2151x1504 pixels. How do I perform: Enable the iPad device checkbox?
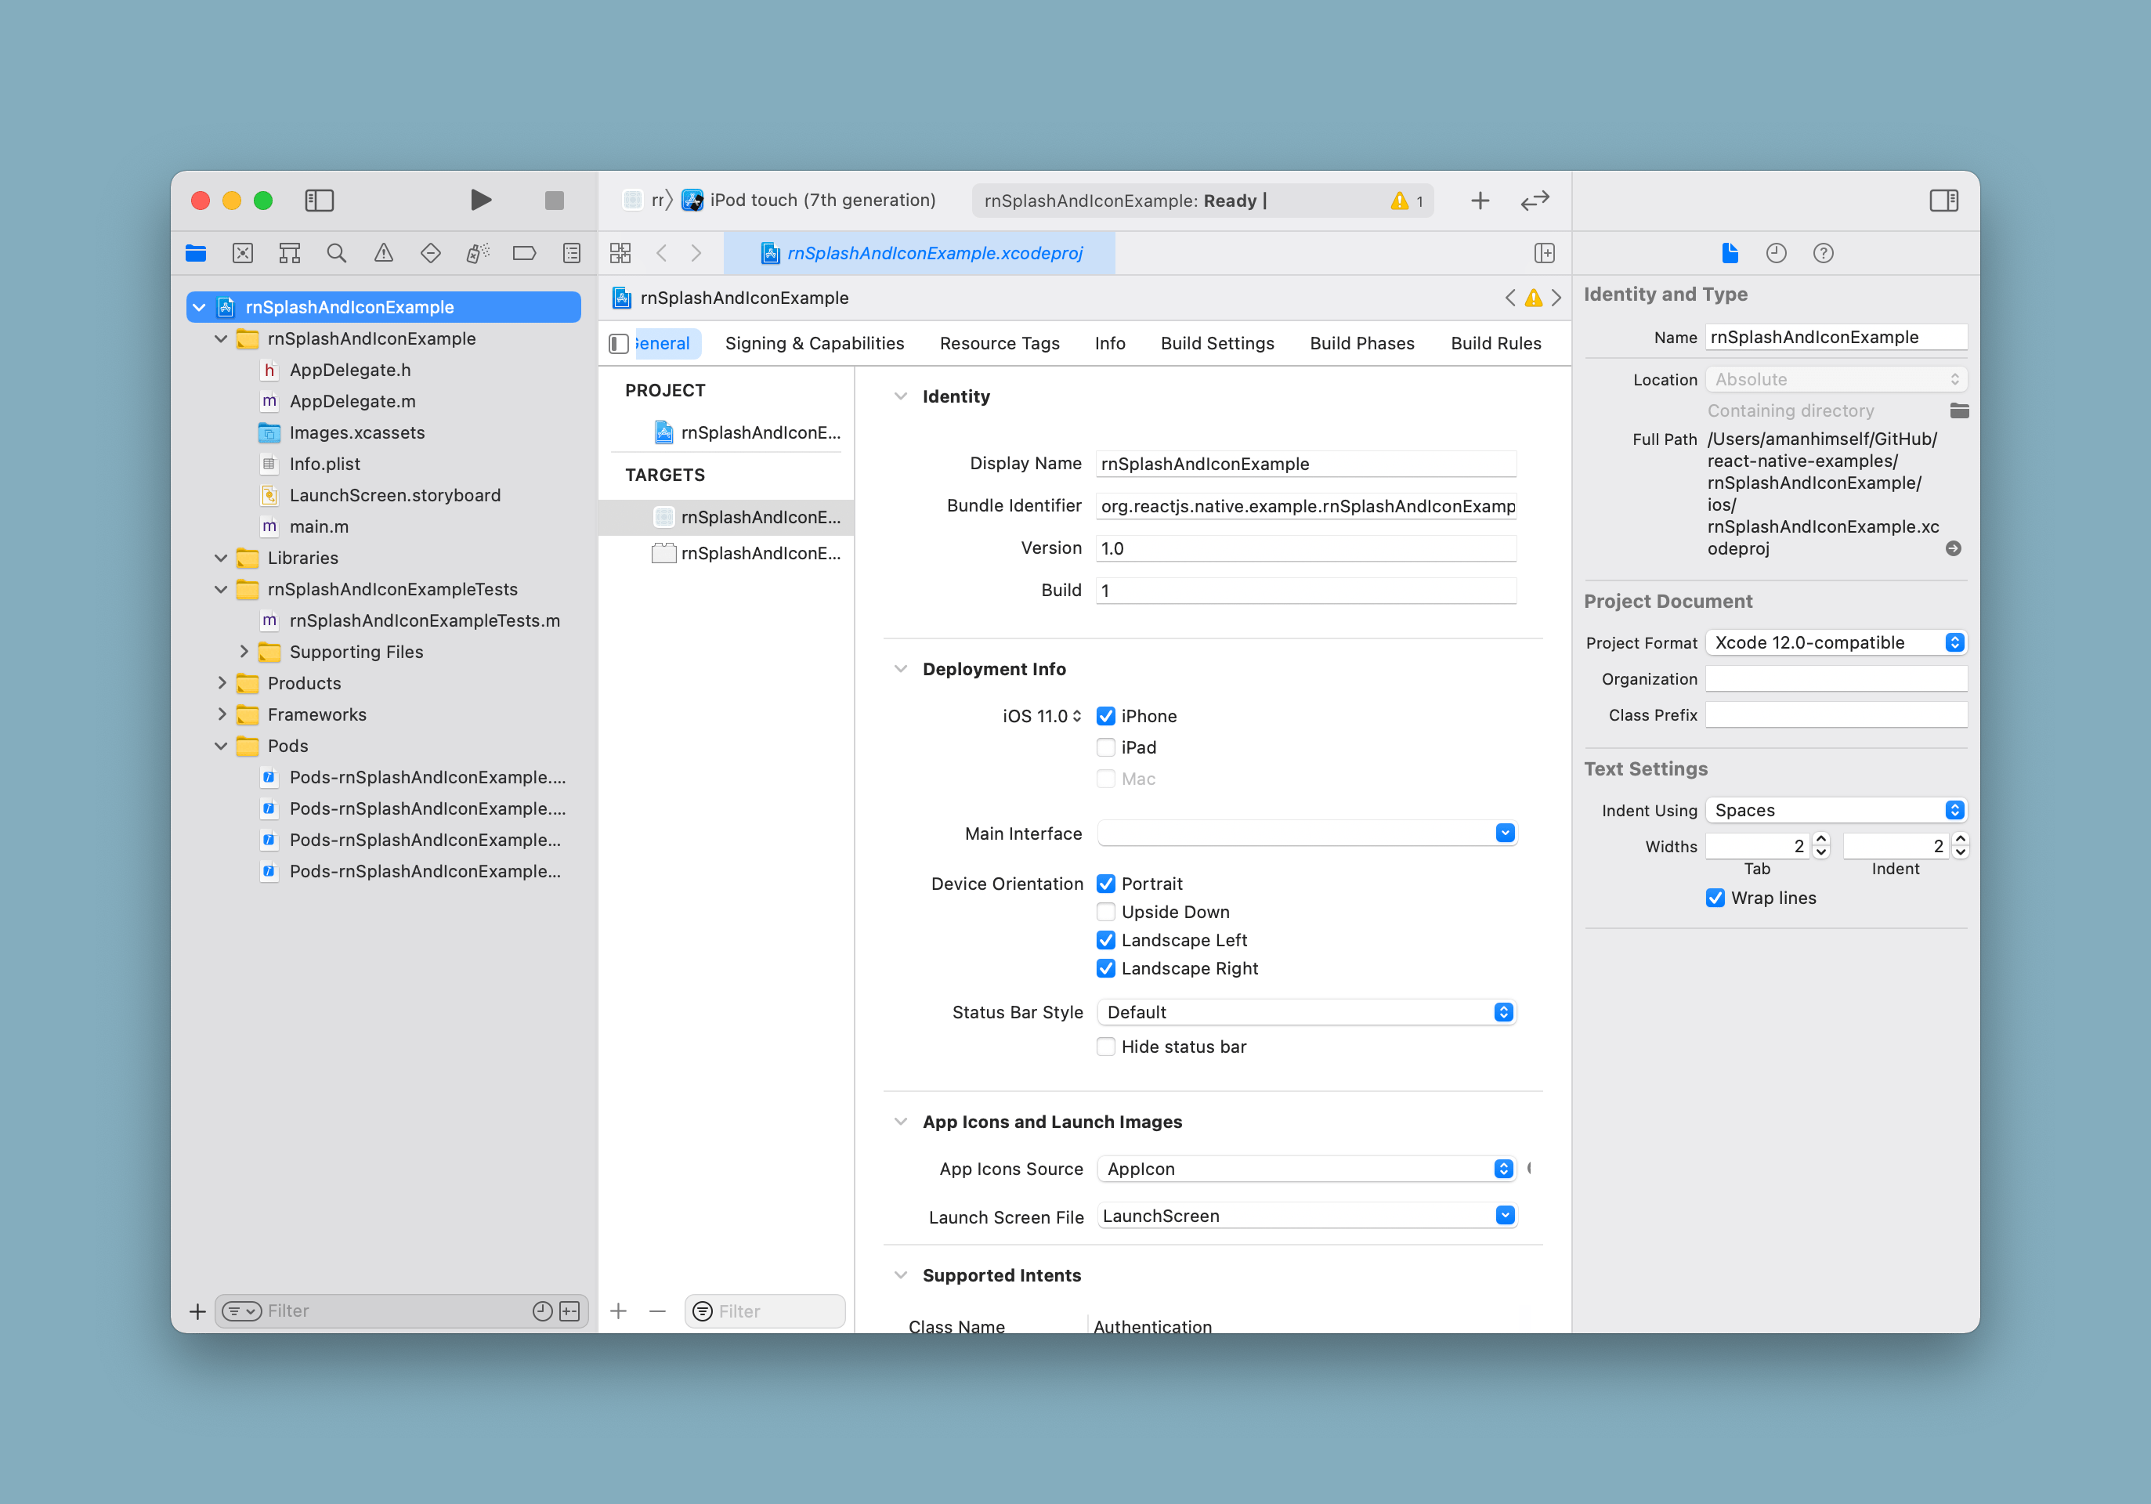tap(1105, 748)
